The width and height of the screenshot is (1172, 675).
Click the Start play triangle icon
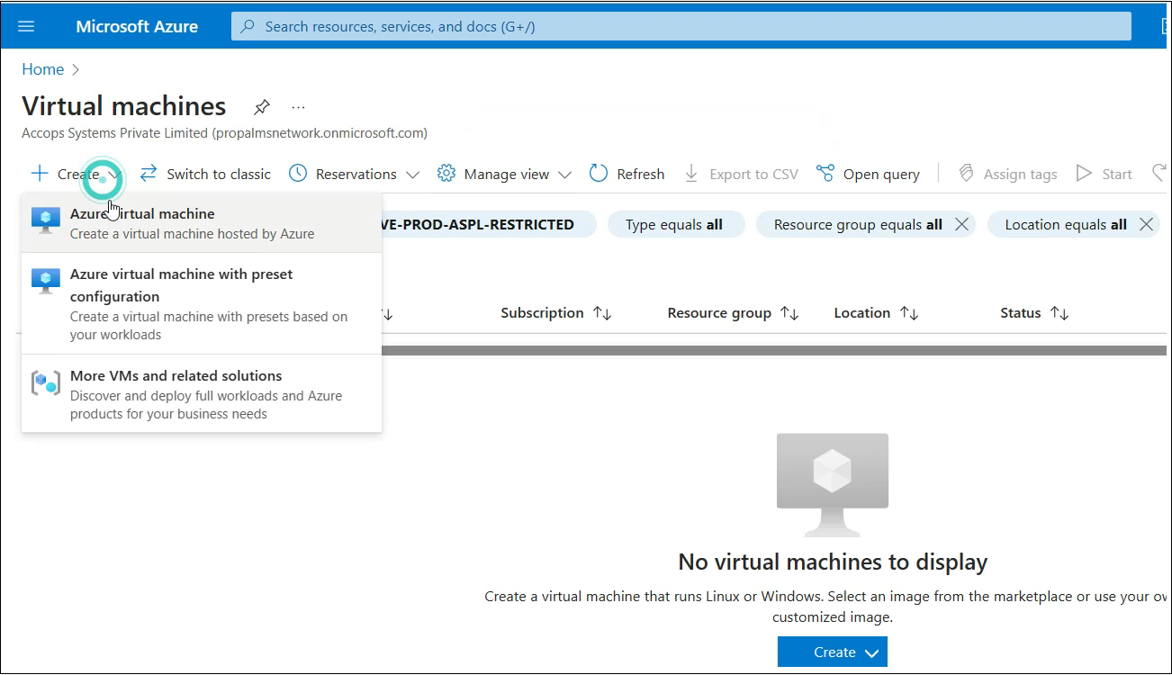[1084, 173]
